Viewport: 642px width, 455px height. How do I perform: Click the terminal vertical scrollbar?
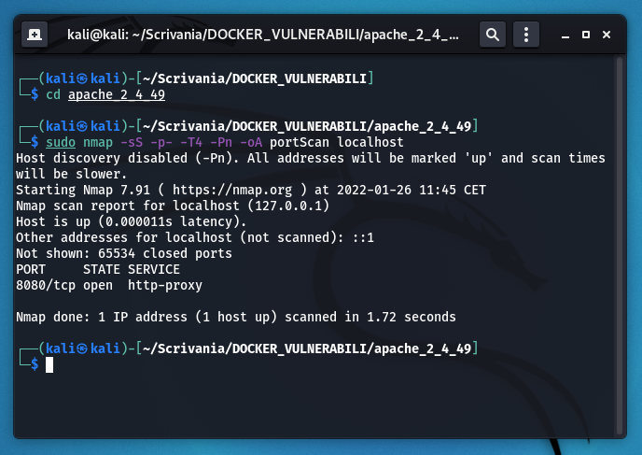[619, 246]
